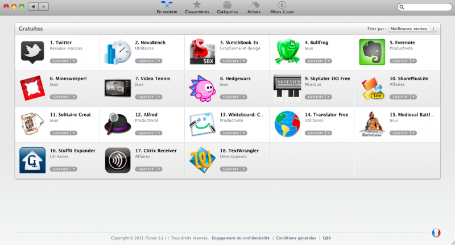Screen dimensions: 455x245
Task: Click the Translator Free globe icon
Action: pos(287,123)
